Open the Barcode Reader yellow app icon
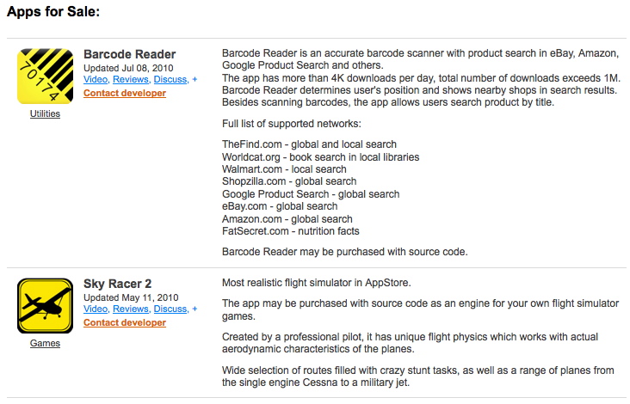This screenshot has height=404, width=630. click(45, 77)
